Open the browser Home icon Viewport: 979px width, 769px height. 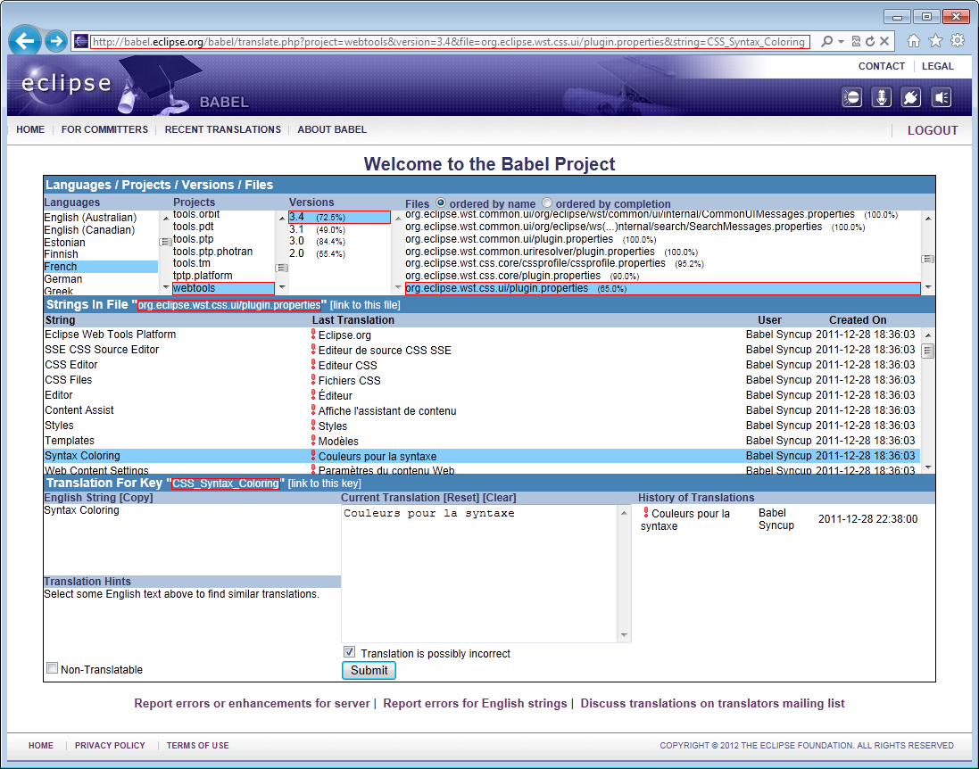click(x=914, y=41)
